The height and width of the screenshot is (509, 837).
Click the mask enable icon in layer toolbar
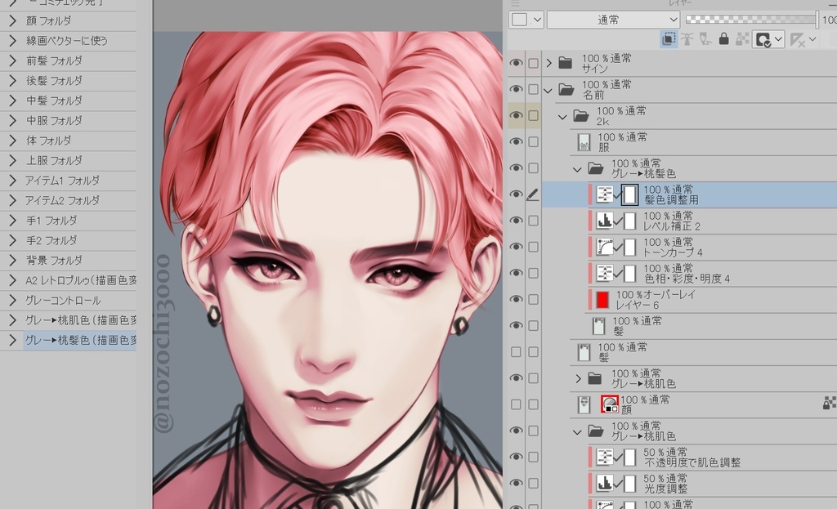pos(763,39)
